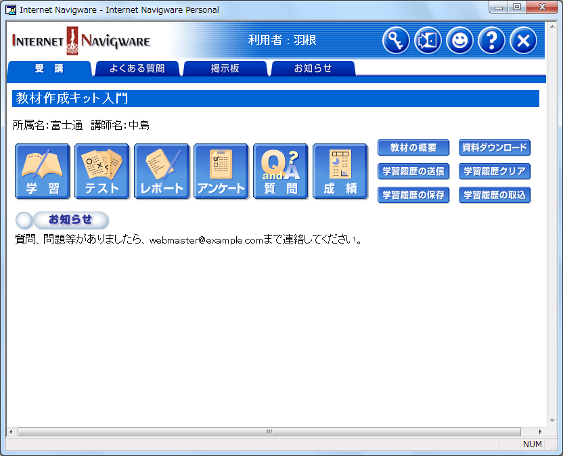Switch to the 掲示板 tab
The width and height of the screenshot is (563, 456).
tap(225, 68)
